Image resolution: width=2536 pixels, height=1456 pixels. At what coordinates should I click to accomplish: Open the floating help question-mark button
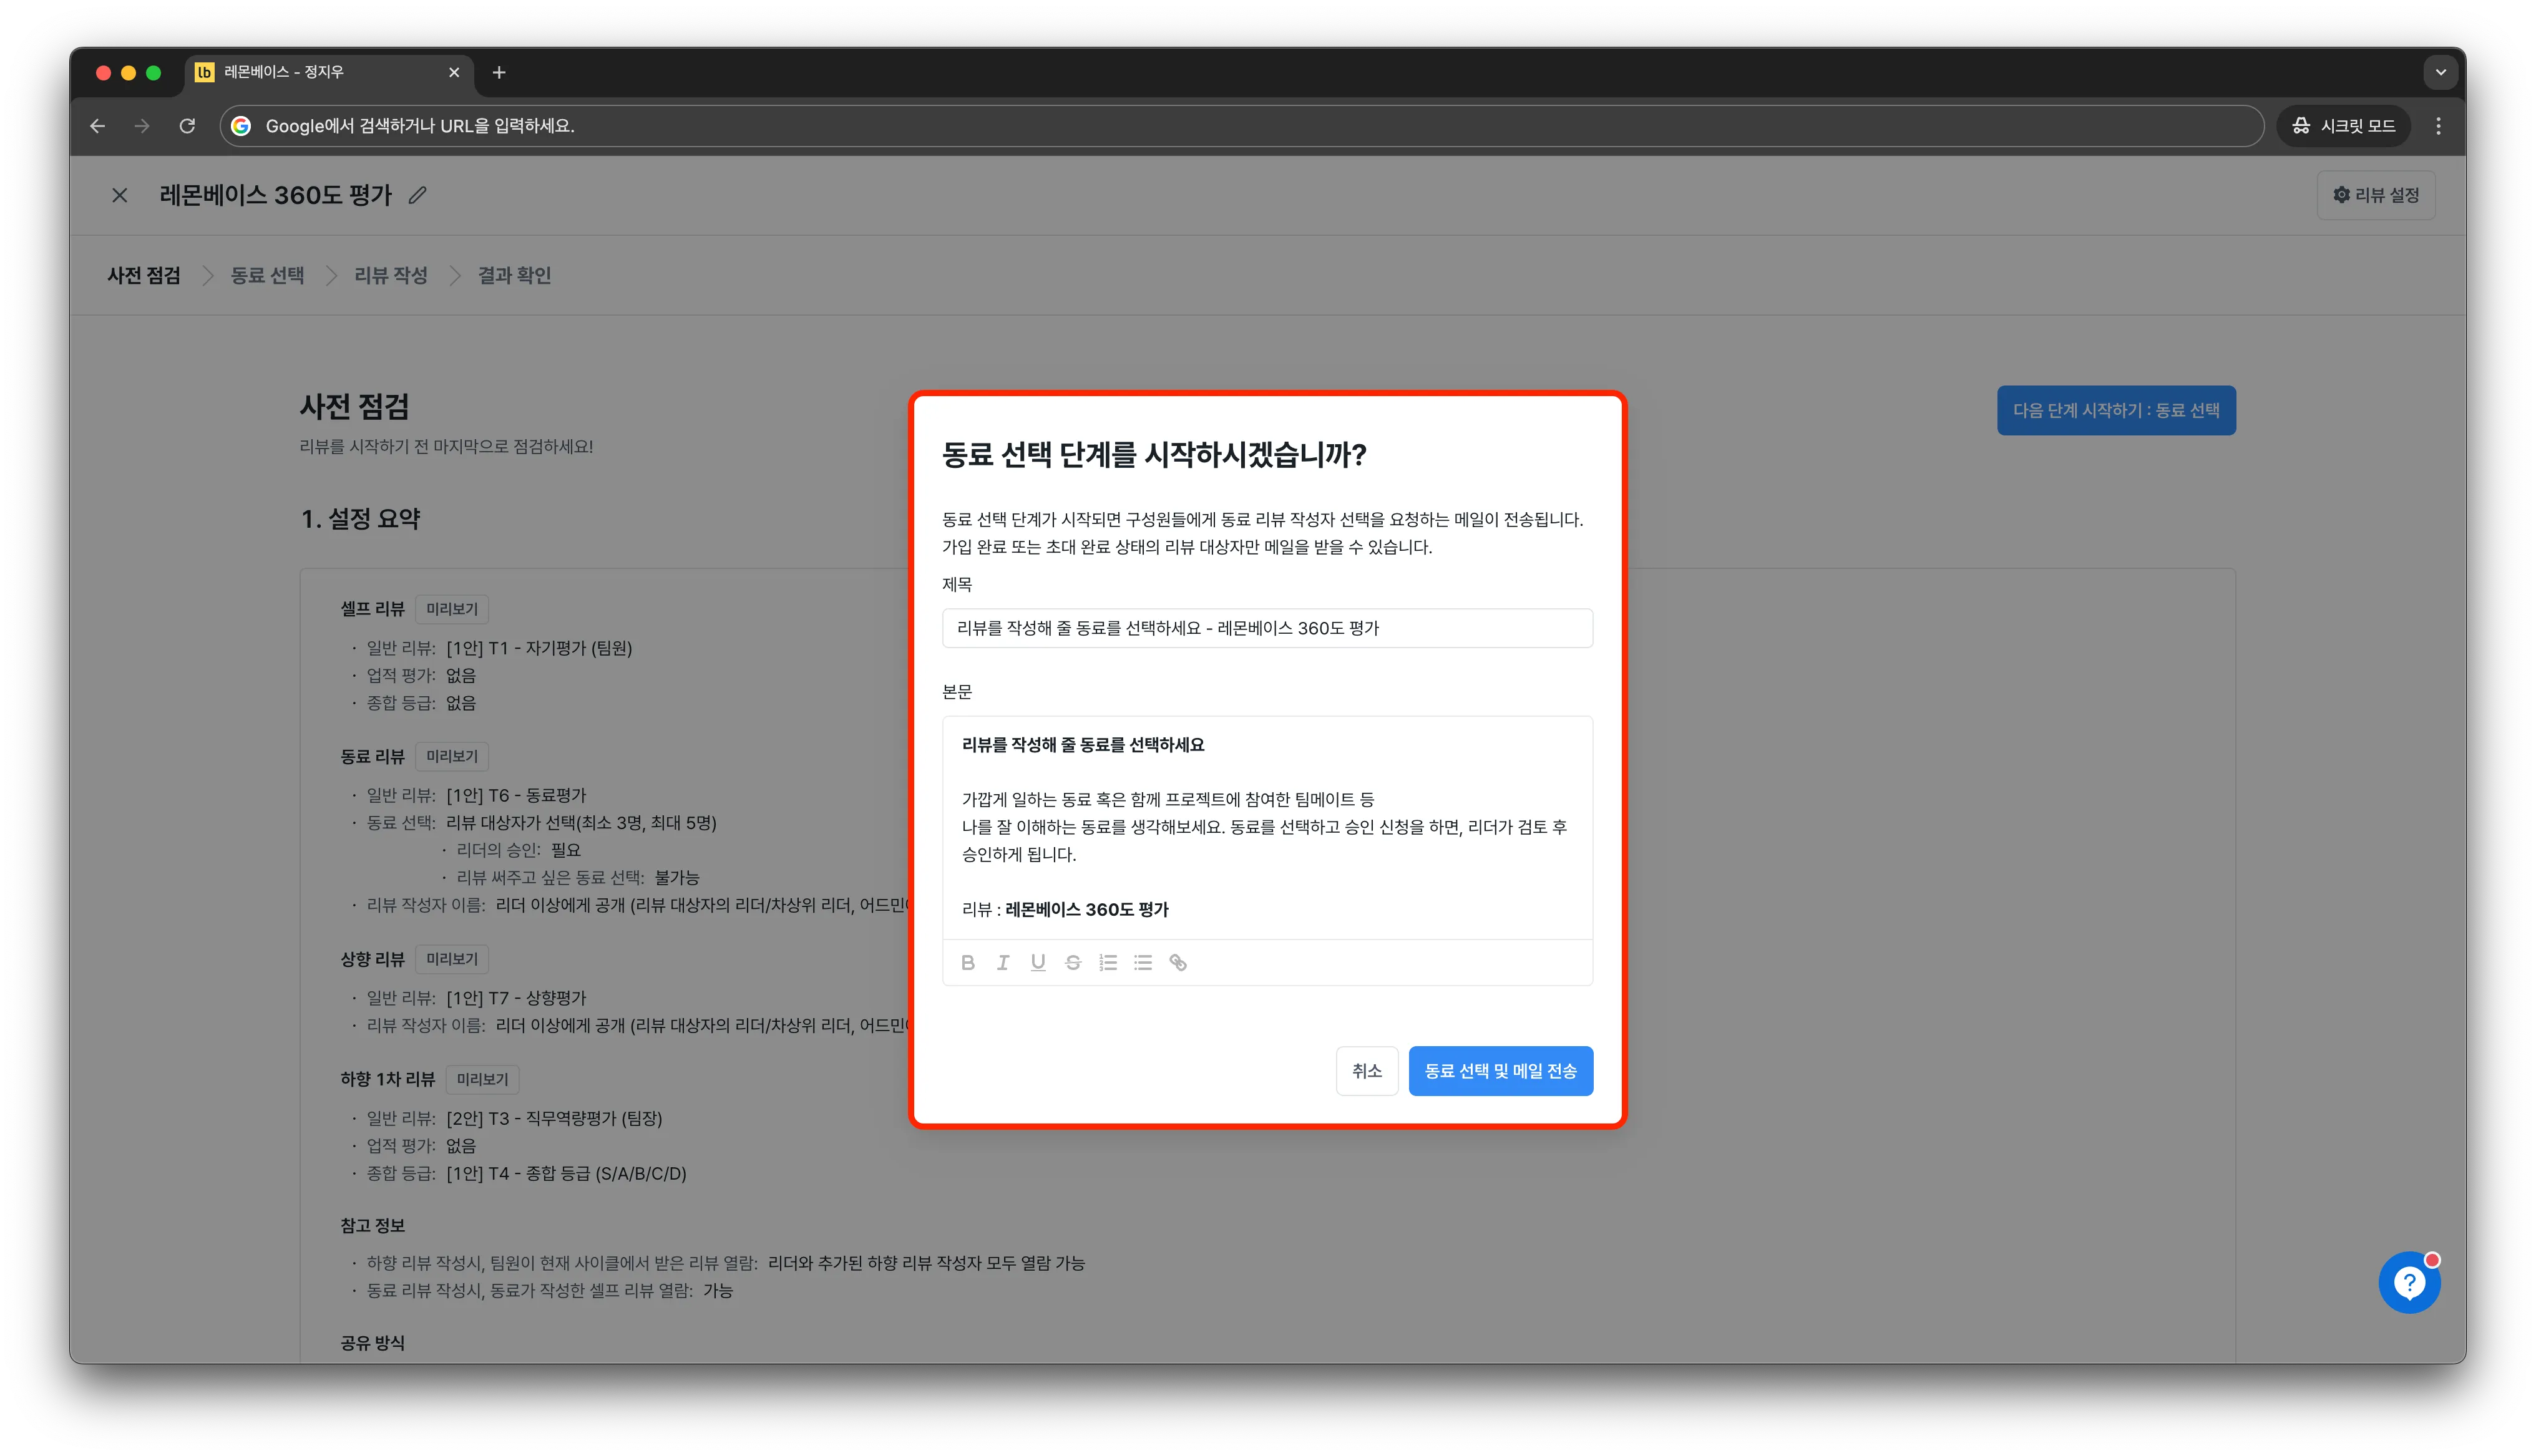point(2409,1282)
